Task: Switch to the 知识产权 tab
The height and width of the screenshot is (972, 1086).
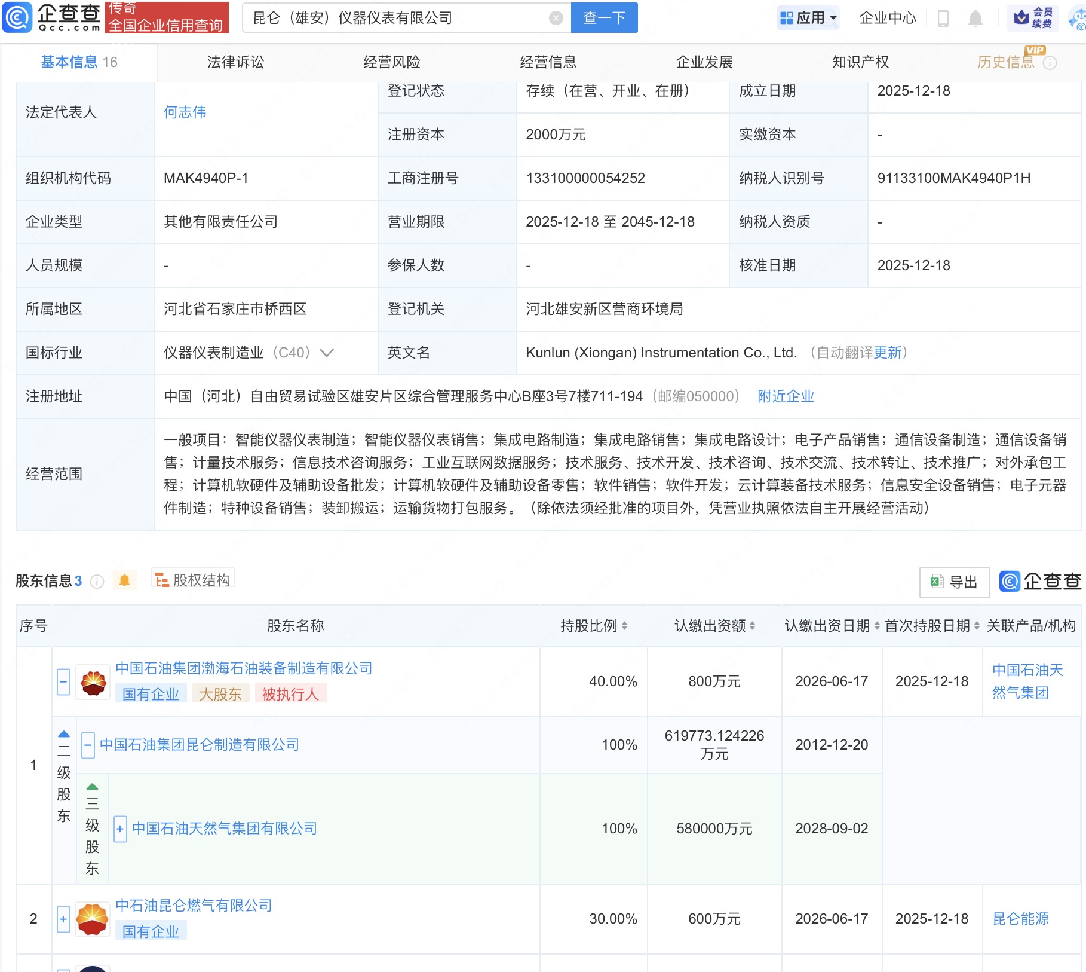Action: 860,62
